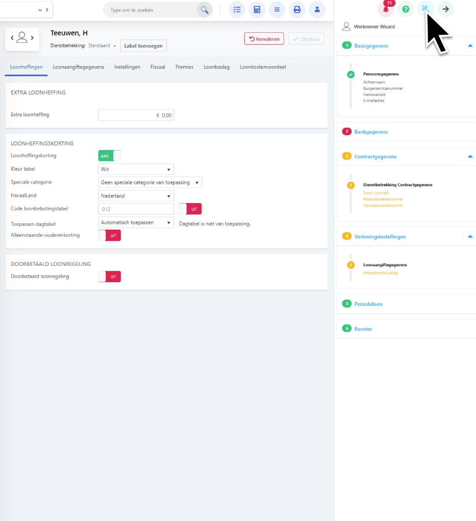Enable Alleenstaande-ouderenkorting toggle
The width and height of the screenshot is (476, 521).
109,235
